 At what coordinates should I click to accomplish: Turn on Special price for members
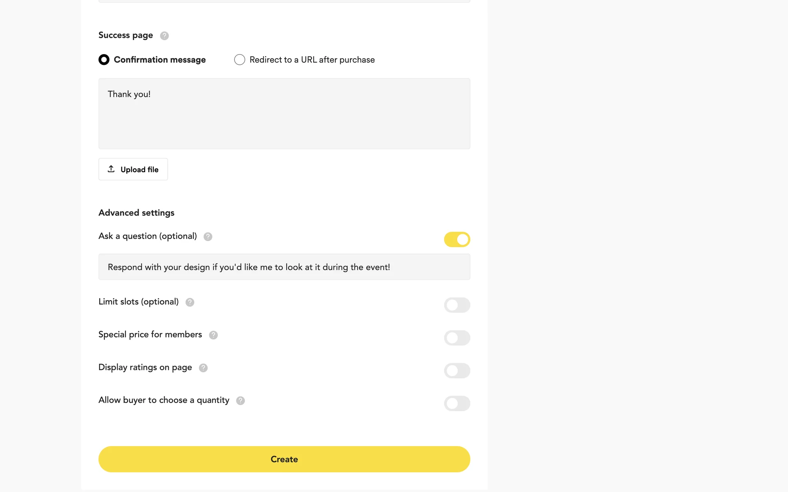[457, 338]
